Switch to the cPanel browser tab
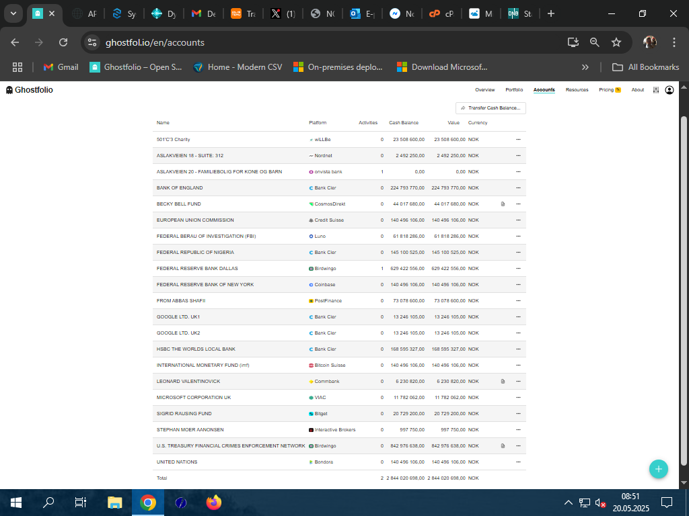The width and height of the screenshot is (689, 516). pos(441,13)
